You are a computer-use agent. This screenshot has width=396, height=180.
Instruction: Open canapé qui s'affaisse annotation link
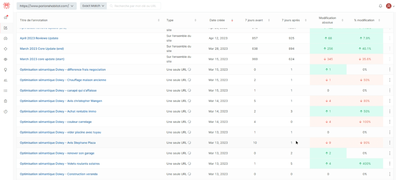pos(58,90)
